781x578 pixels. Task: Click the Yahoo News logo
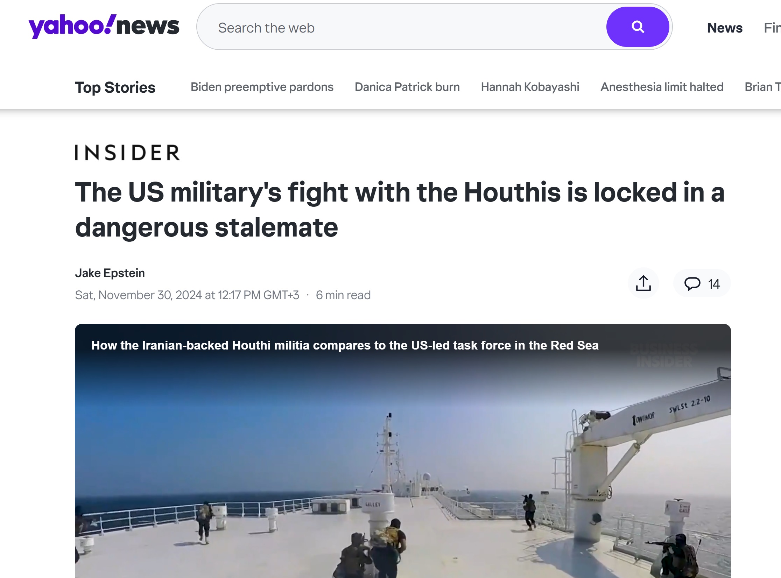104,26
